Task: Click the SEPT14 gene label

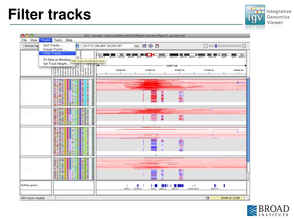Action: point(175,189)
